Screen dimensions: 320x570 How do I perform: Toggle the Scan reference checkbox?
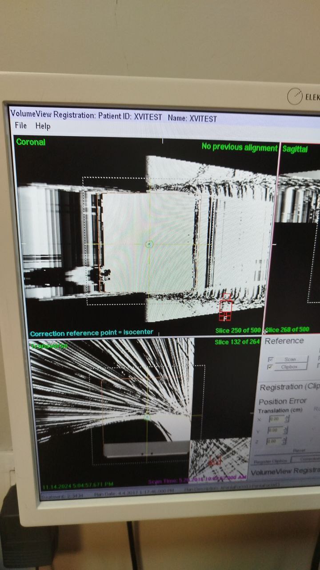point(270,359)
